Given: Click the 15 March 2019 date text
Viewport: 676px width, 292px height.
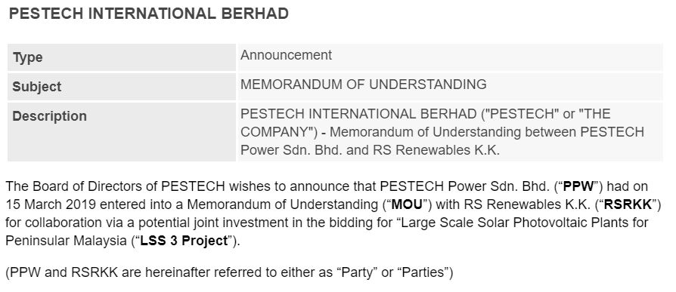Looking at the screenshot, I should (51, 204).
